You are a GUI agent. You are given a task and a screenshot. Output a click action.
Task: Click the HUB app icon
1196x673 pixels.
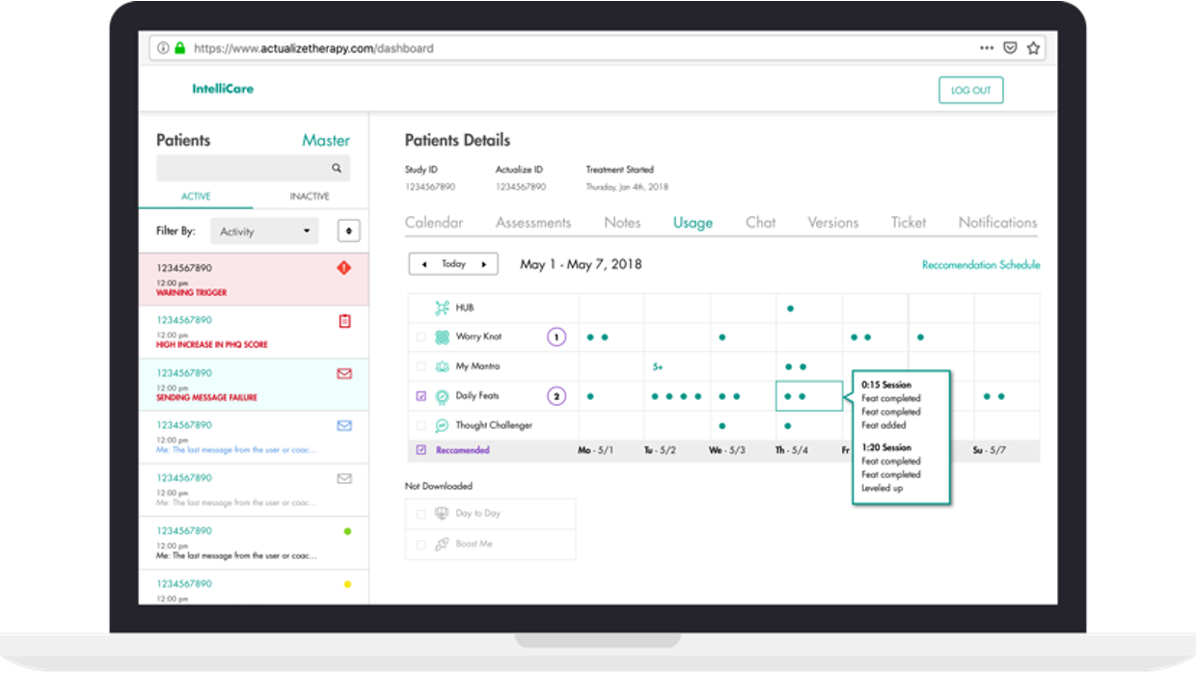(x=442, y=309)
